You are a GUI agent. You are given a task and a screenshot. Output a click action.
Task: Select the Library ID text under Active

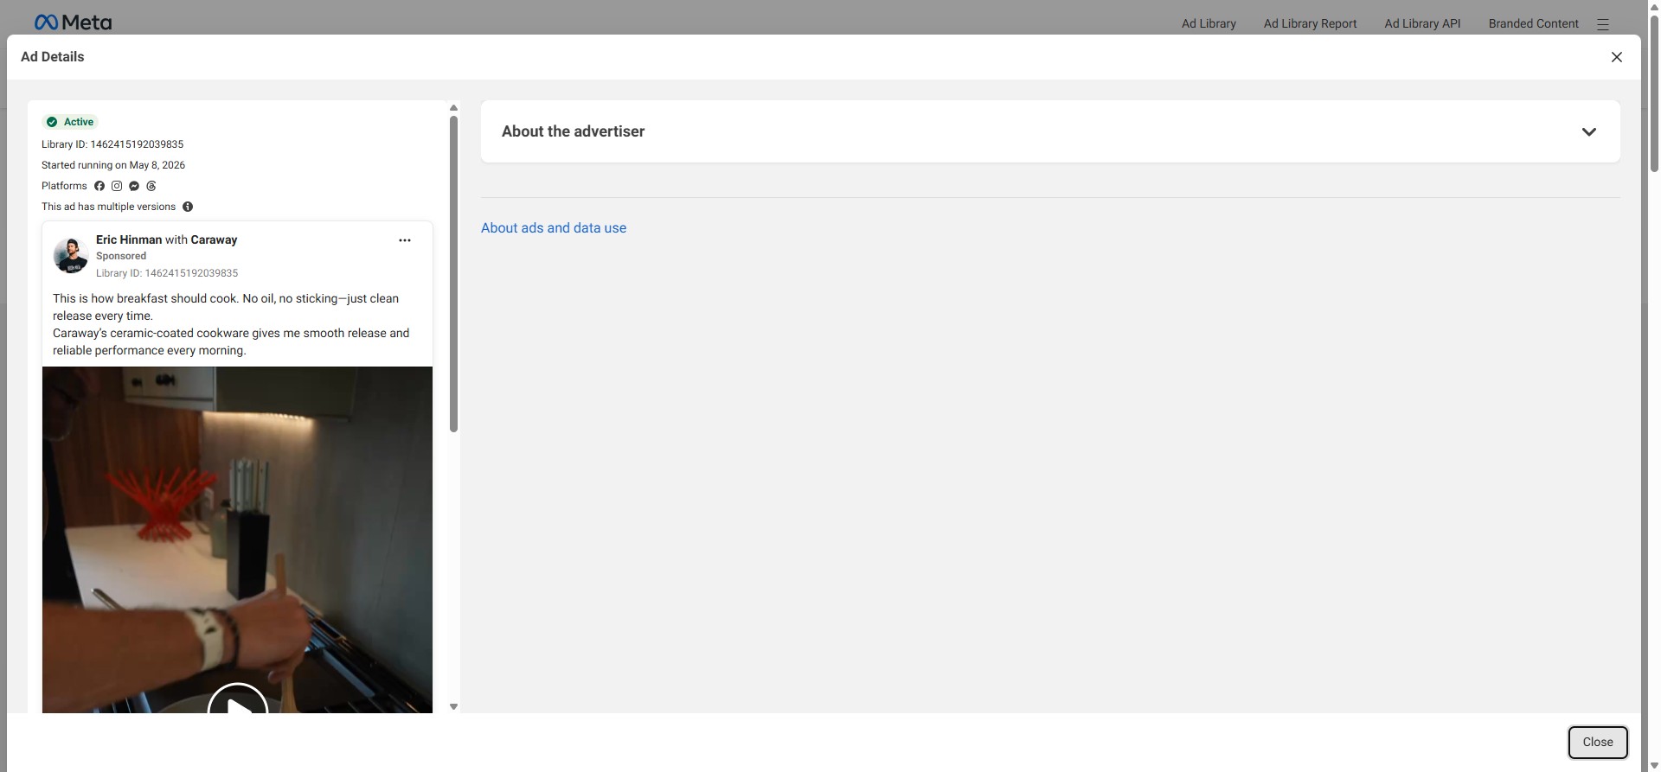click(112, 144)
